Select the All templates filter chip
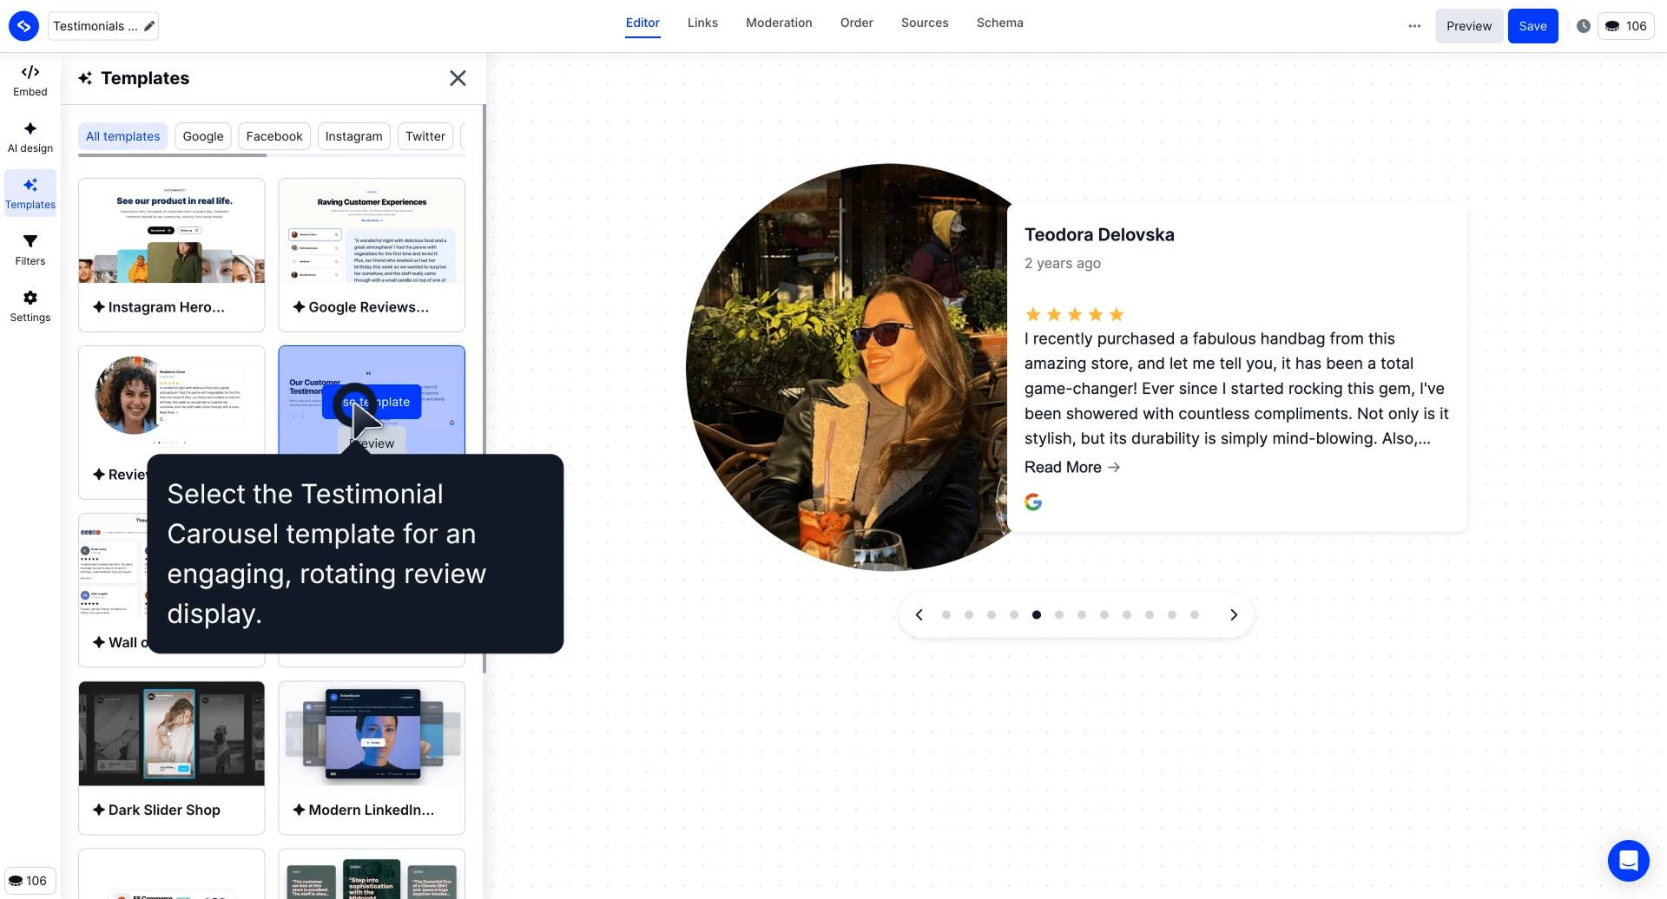 click(x=122, y=136)
